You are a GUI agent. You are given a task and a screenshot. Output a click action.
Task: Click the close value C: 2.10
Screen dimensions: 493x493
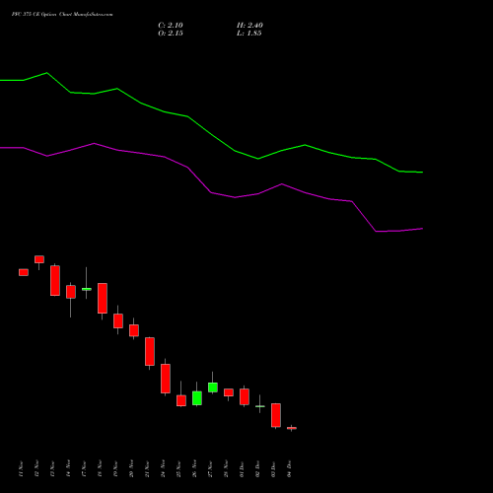click(171, 26)
